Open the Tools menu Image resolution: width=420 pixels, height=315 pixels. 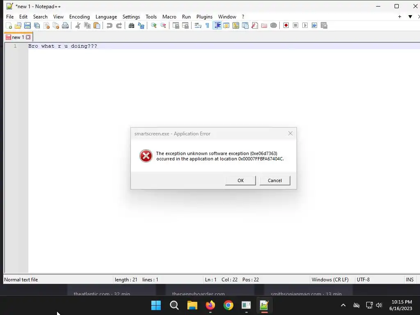point(151,16)
